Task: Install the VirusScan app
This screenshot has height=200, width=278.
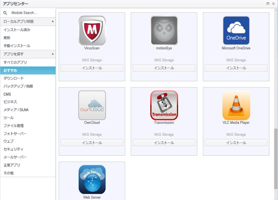Action: tap(92, 68)
